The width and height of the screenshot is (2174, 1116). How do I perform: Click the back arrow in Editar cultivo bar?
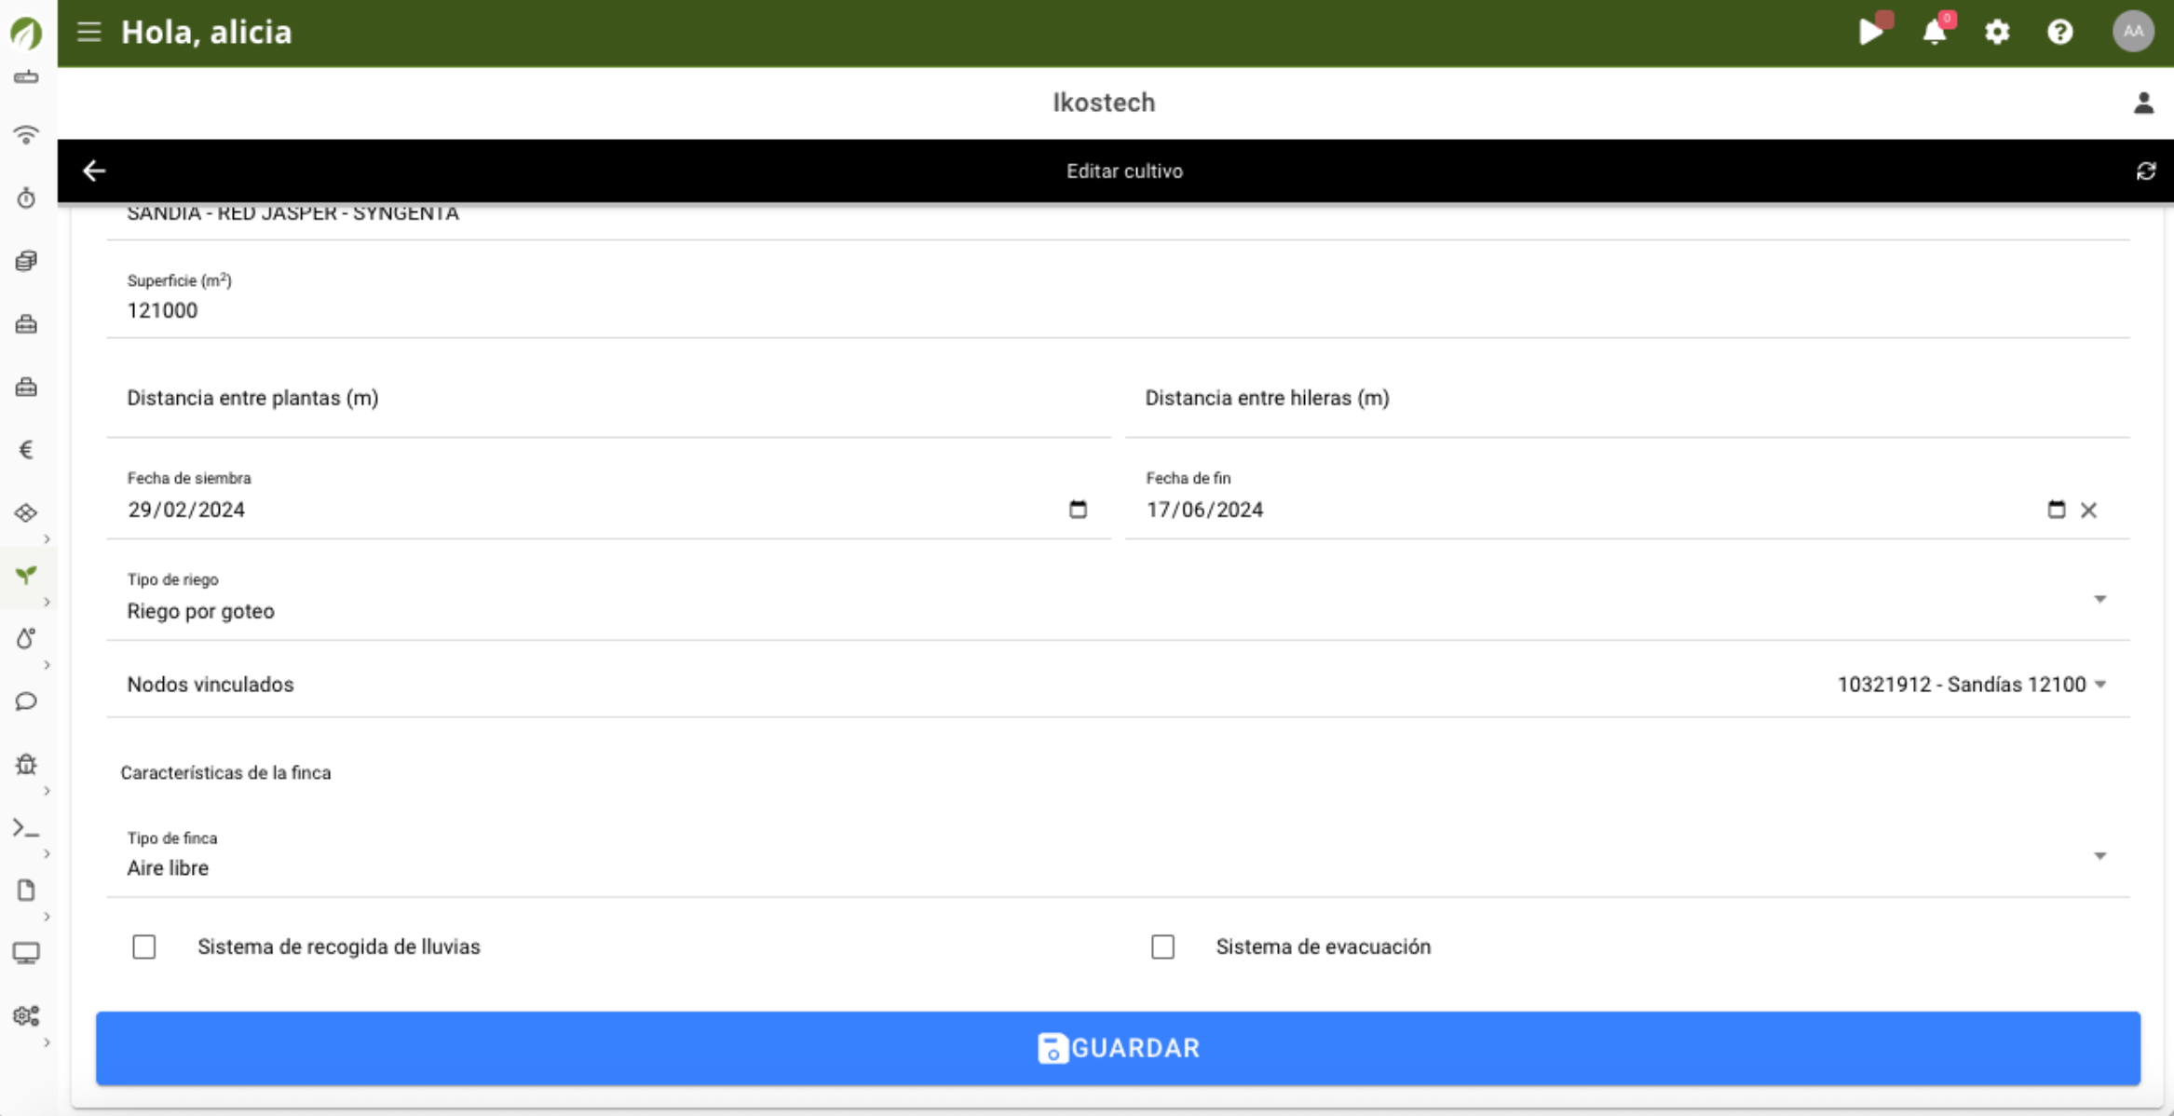[x=94, y=171]
